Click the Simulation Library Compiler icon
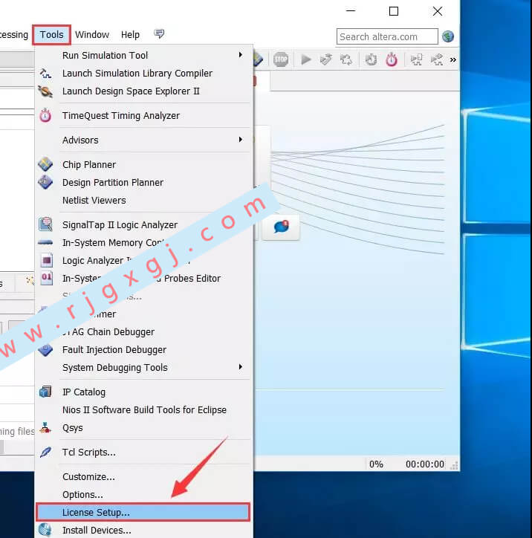 click(45, 73)
